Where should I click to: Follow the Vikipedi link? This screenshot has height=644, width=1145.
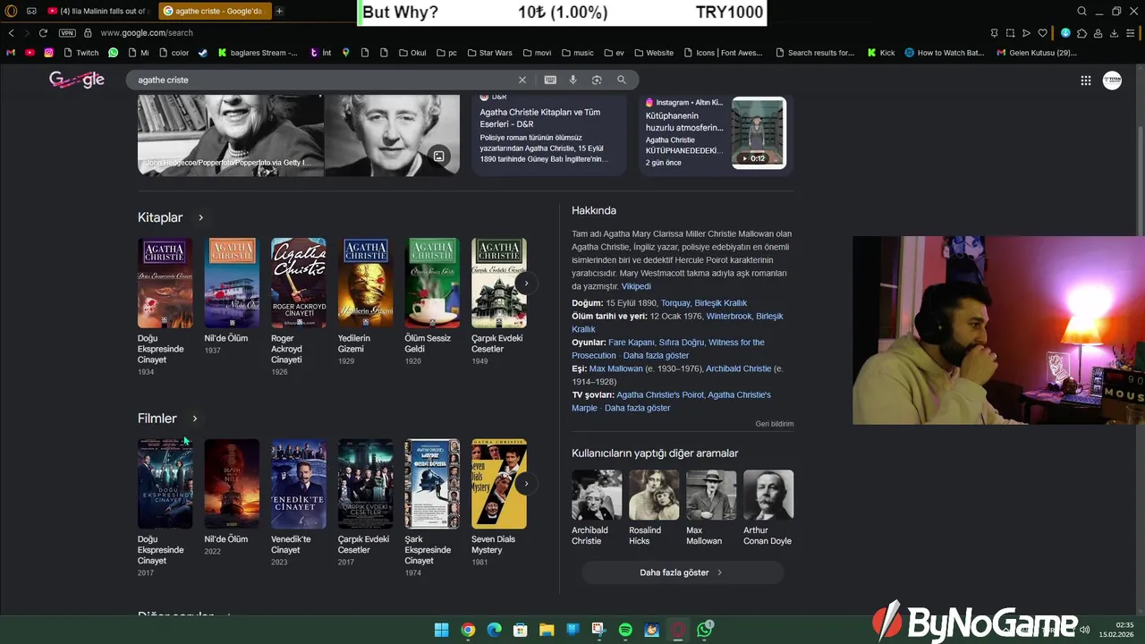pyautogui.click(x=636, y=286)
